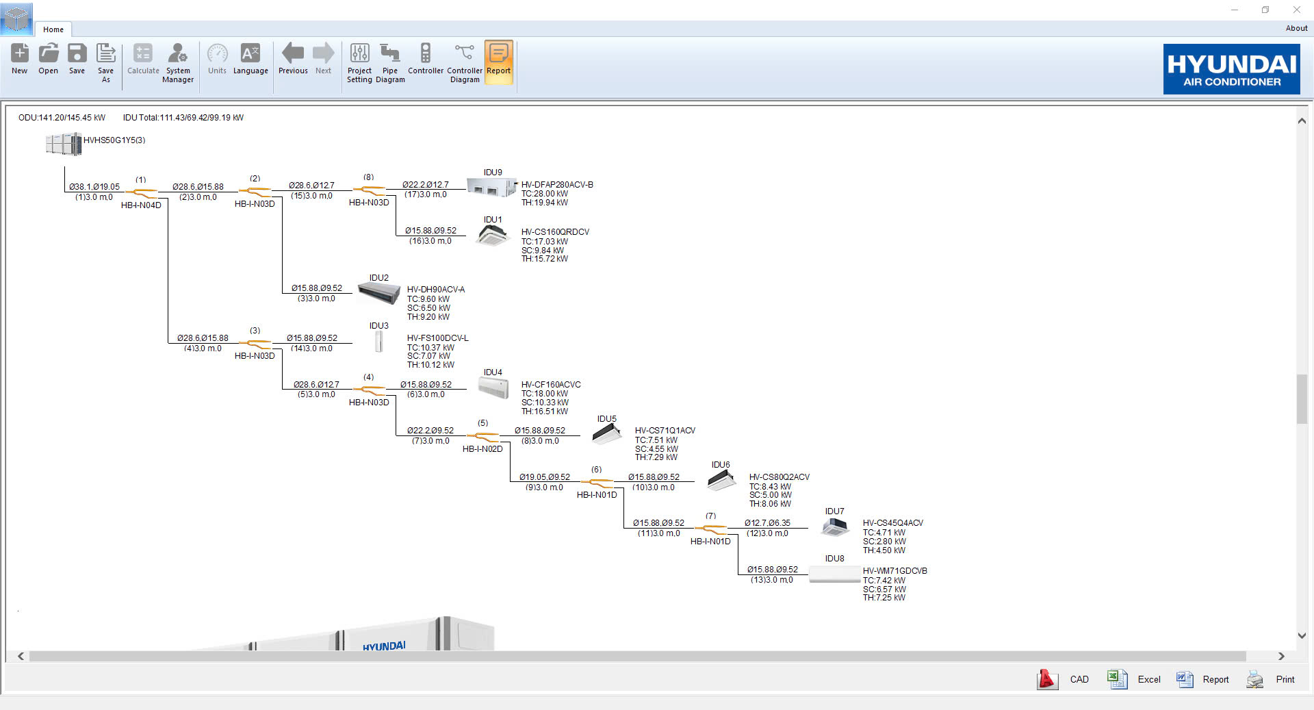Viewport: 1314px width, 710px height.
Task: Click the scroll down arrow of the vertical scrollbar
Action: point(1302,635)
